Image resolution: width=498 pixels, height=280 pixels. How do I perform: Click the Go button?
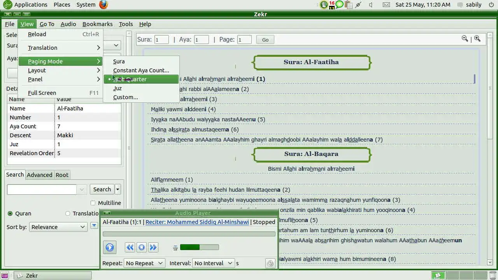[x=265, y=40]
